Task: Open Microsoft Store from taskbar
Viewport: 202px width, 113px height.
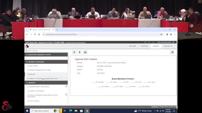Action: pos(81,111)
